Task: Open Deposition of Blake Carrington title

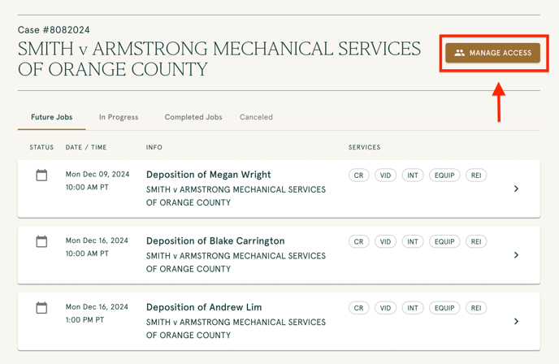Action: pyautogui.click(x=215, y=240)
